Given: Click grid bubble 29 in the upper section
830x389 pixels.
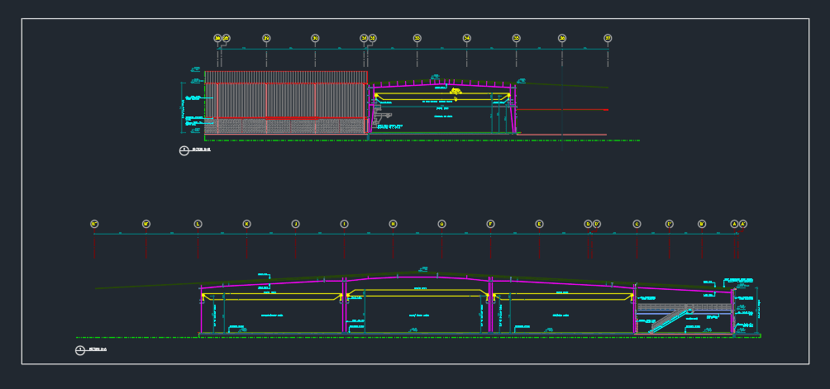Looking at the screenshot, I should tap(266, 38).
